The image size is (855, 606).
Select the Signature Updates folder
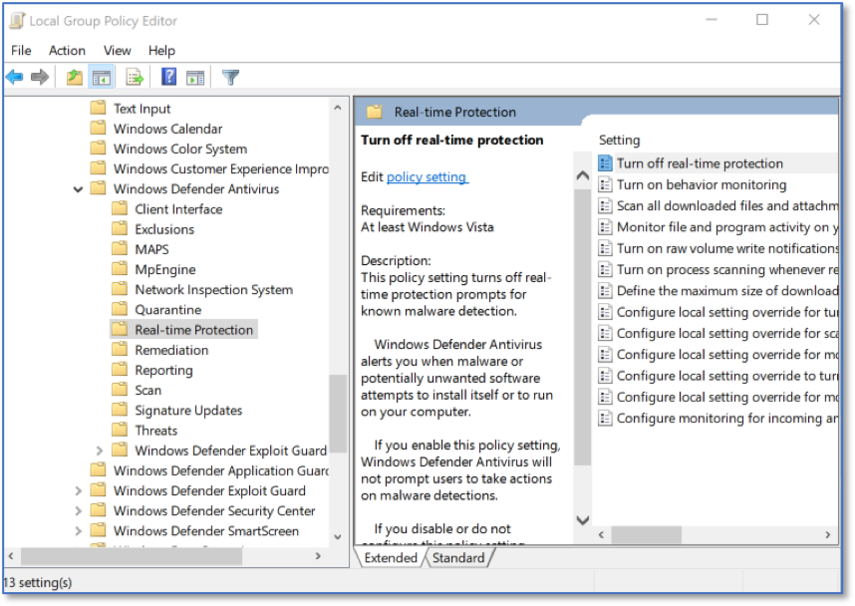188,411
